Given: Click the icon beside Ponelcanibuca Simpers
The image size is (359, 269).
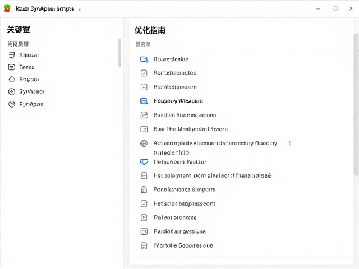Looking at the screenshot, I should [144, 189].
